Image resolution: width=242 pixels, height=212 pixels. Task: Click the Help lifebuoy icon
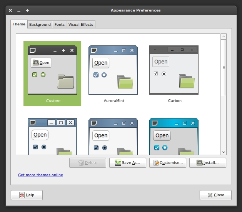22,195
